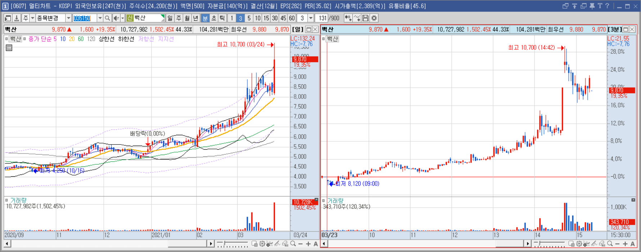This screenshot has height=252, width=641.
Task: Click the stock code search magnifier icon
Action: tap(107, 18)
